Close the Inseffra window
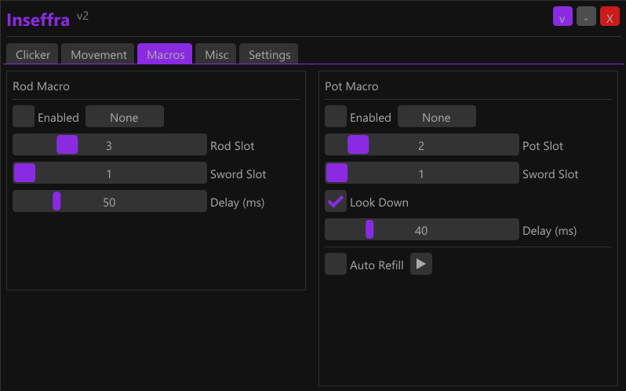The width and height of the screenshot is (626, 391). [610, 17]
